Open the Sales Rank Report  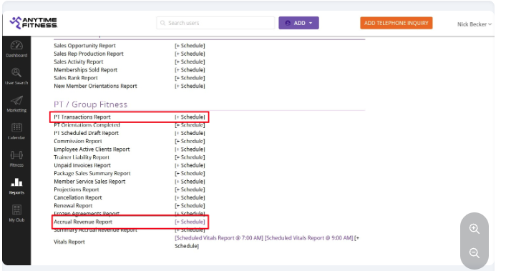click(76, 78)
